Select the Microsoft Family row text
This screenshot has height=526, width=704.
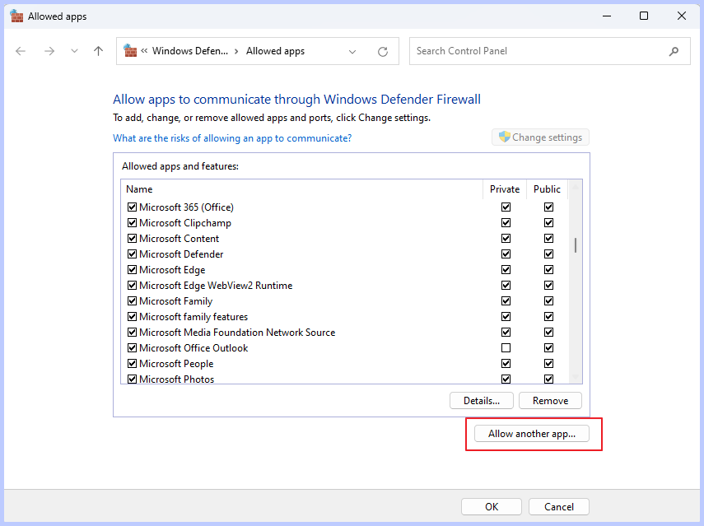pyautogui.click(x=175, y=301)
